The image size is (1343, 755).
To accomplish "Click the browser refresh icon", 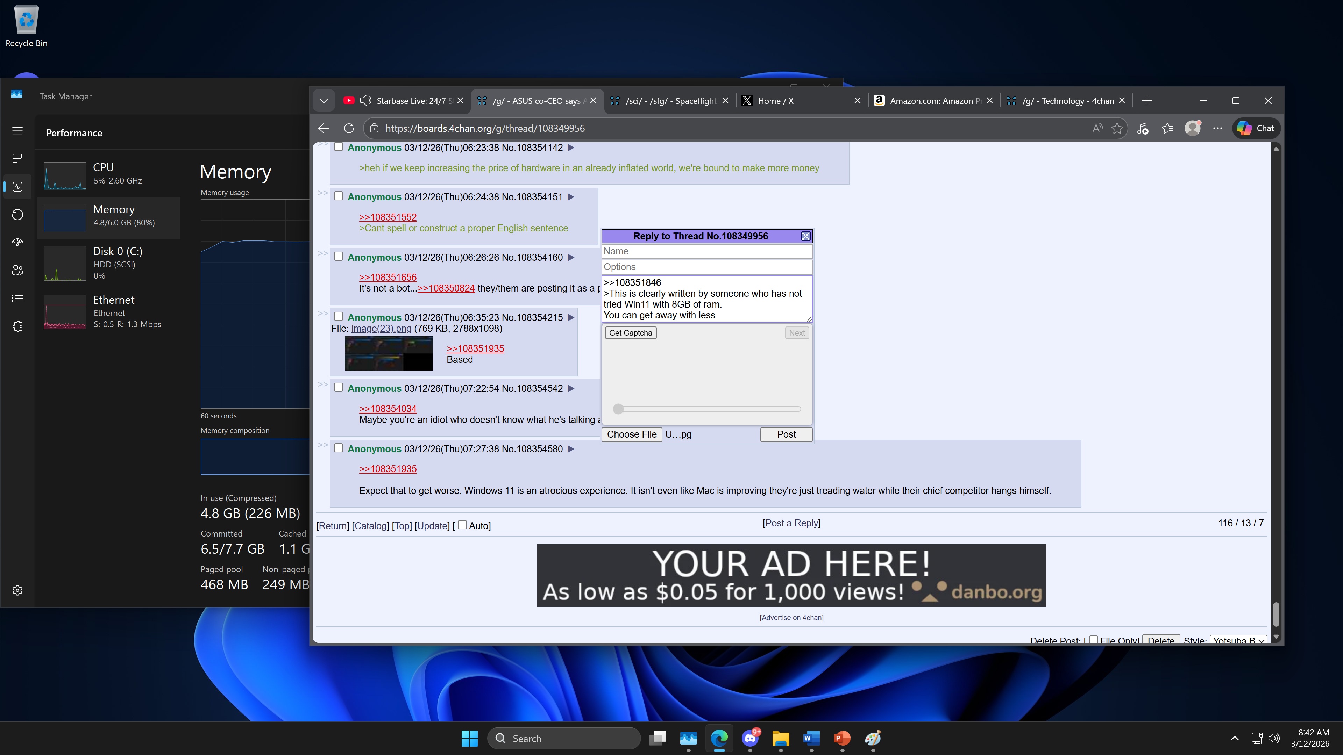I will click(349, 128).
